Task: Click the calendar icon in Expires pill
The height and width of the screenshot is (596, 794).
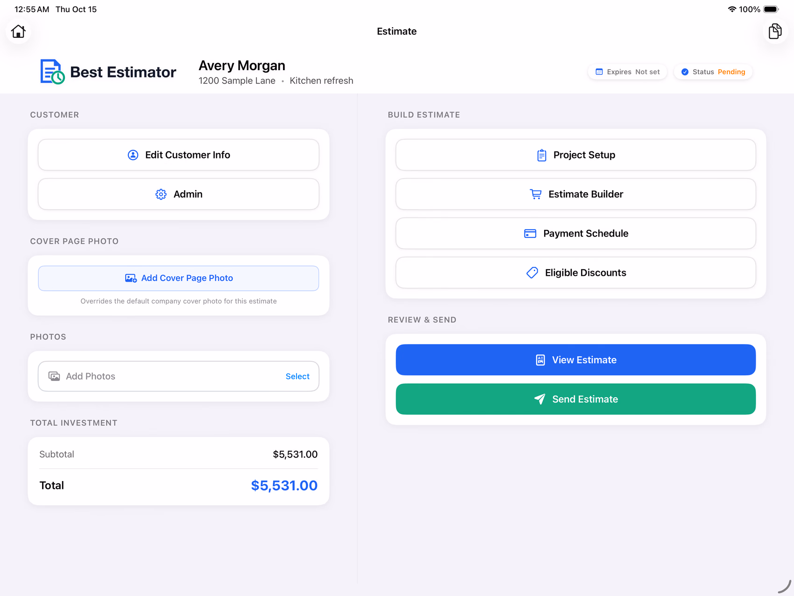Action: point(599,72)
